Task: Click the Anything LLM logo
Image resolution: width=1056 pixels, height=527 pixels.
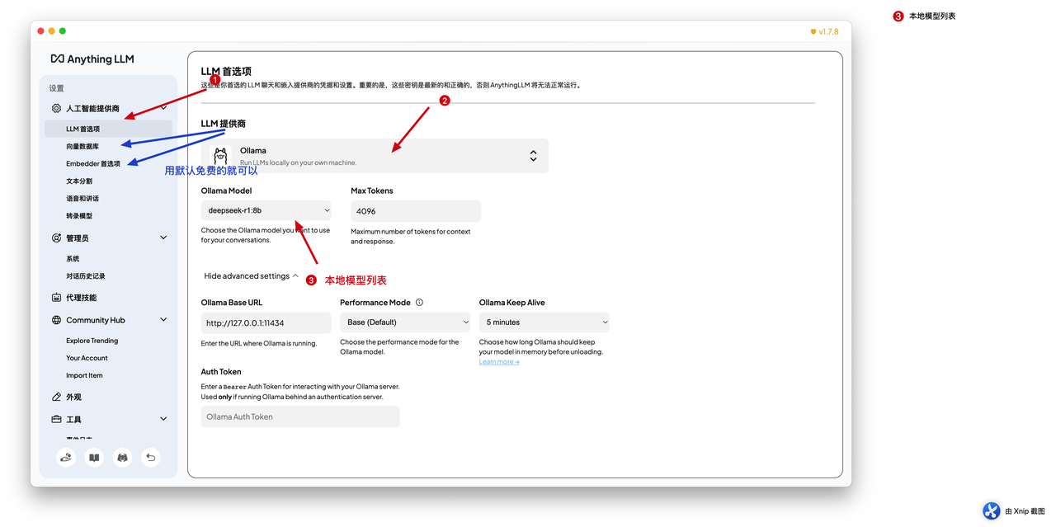Action: coord(92,59)
